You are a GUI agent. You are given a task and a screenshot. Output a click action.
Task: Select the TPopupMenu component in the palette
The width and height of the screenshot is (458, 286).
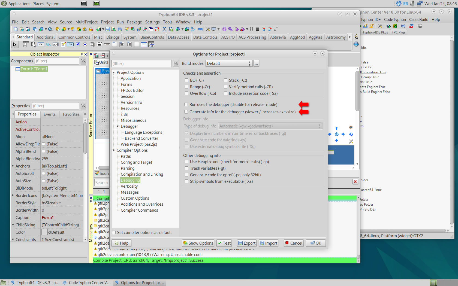(34, 44)
